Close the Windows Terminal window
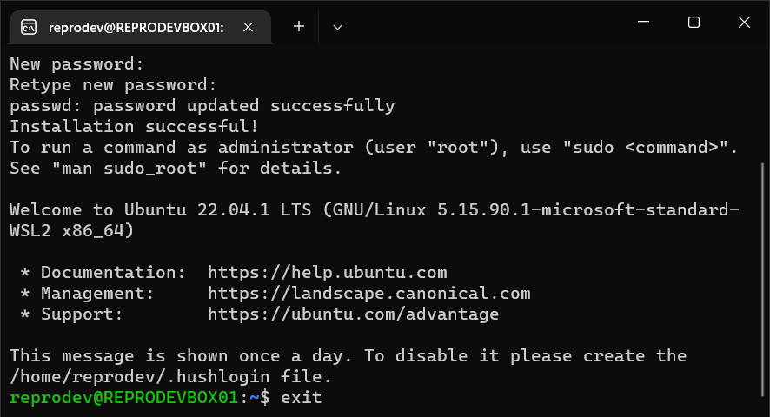Screen dimensions: 770x417 pos(744,22)
